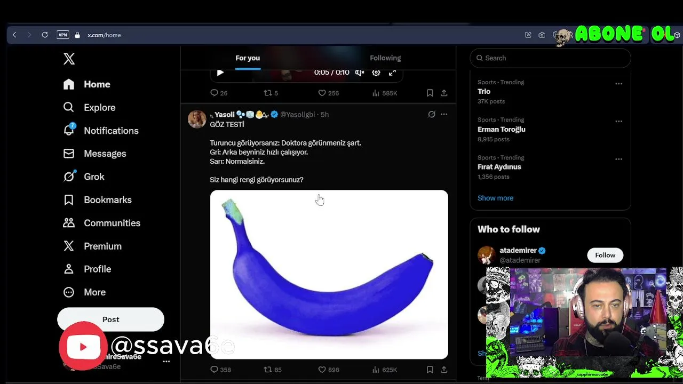Repost the post with 85 reposts
This screenshot has width=683, height=384.
click(273, 369)
